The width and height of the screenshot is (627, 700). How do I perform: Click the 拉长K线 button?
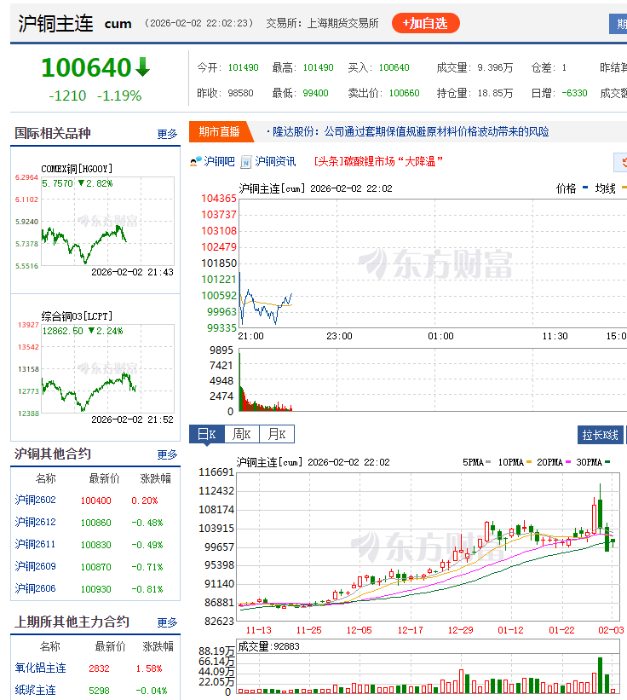[x=601, y=435]
